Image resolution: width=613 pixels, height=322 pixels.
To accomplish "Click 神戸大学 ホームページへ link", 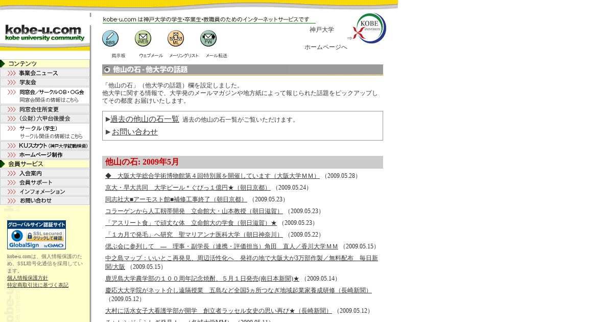I will tap(325, 38).
